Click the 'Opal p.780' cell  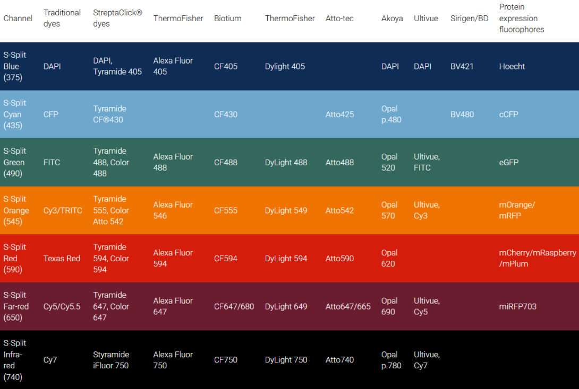tap(391, 360)
